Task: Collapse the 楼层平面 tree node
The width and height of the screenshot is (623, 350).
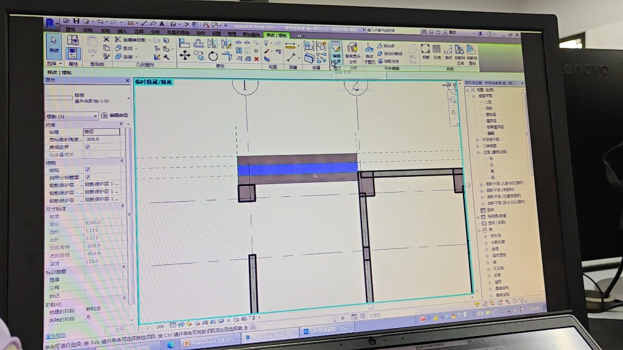Action: click(x=473, y=96)
